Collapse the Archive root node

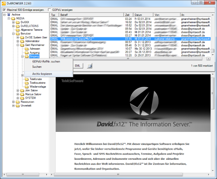[4, 14]
